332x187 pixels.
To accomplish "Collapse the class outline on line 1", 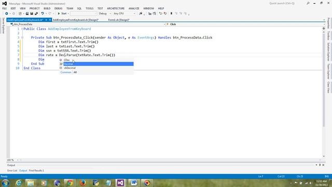I will coord(22,29).
